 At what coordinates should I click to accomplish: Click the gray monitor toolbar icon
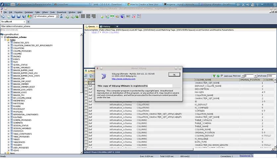click(128, 17)
